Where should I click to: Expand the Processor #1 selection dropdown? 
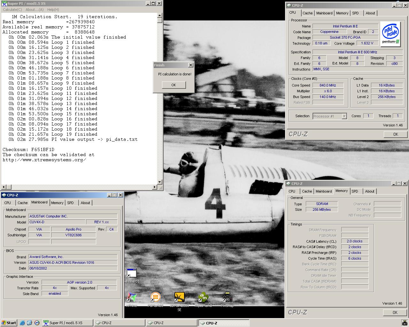344,116
